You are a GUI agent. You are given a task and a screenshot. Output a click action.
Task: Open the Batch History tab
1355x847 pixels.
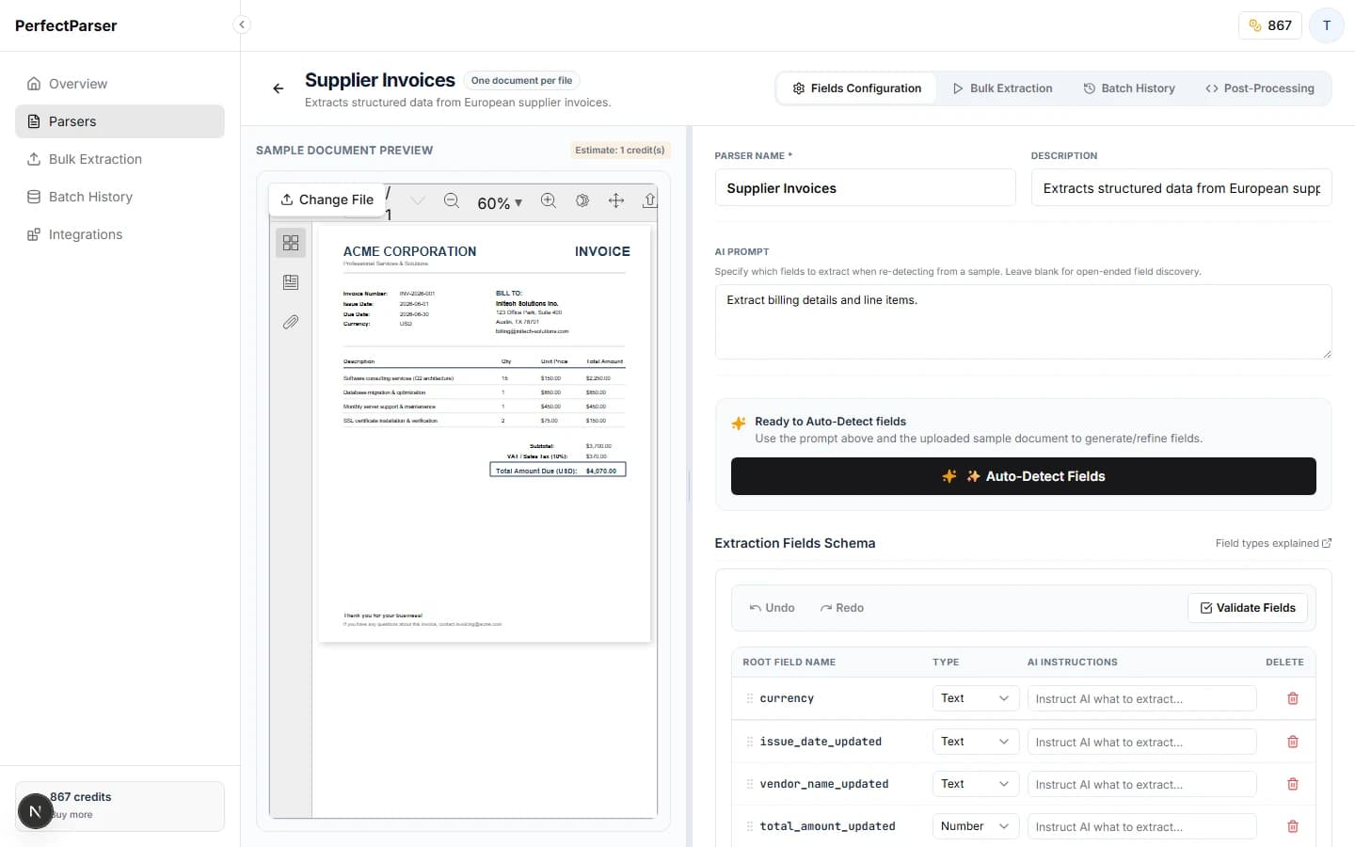click(1129, 88)
